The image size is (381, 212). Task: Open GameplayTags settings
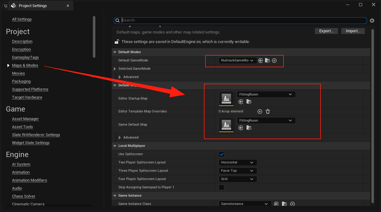(25, 57)
